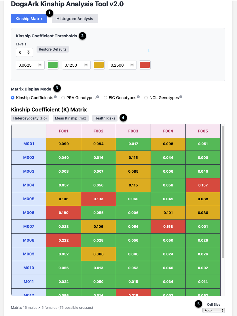This screenshot has height=316, width=237.
Task: Click the info icon beside EIC Genotypes
Action: pos(138,97)
